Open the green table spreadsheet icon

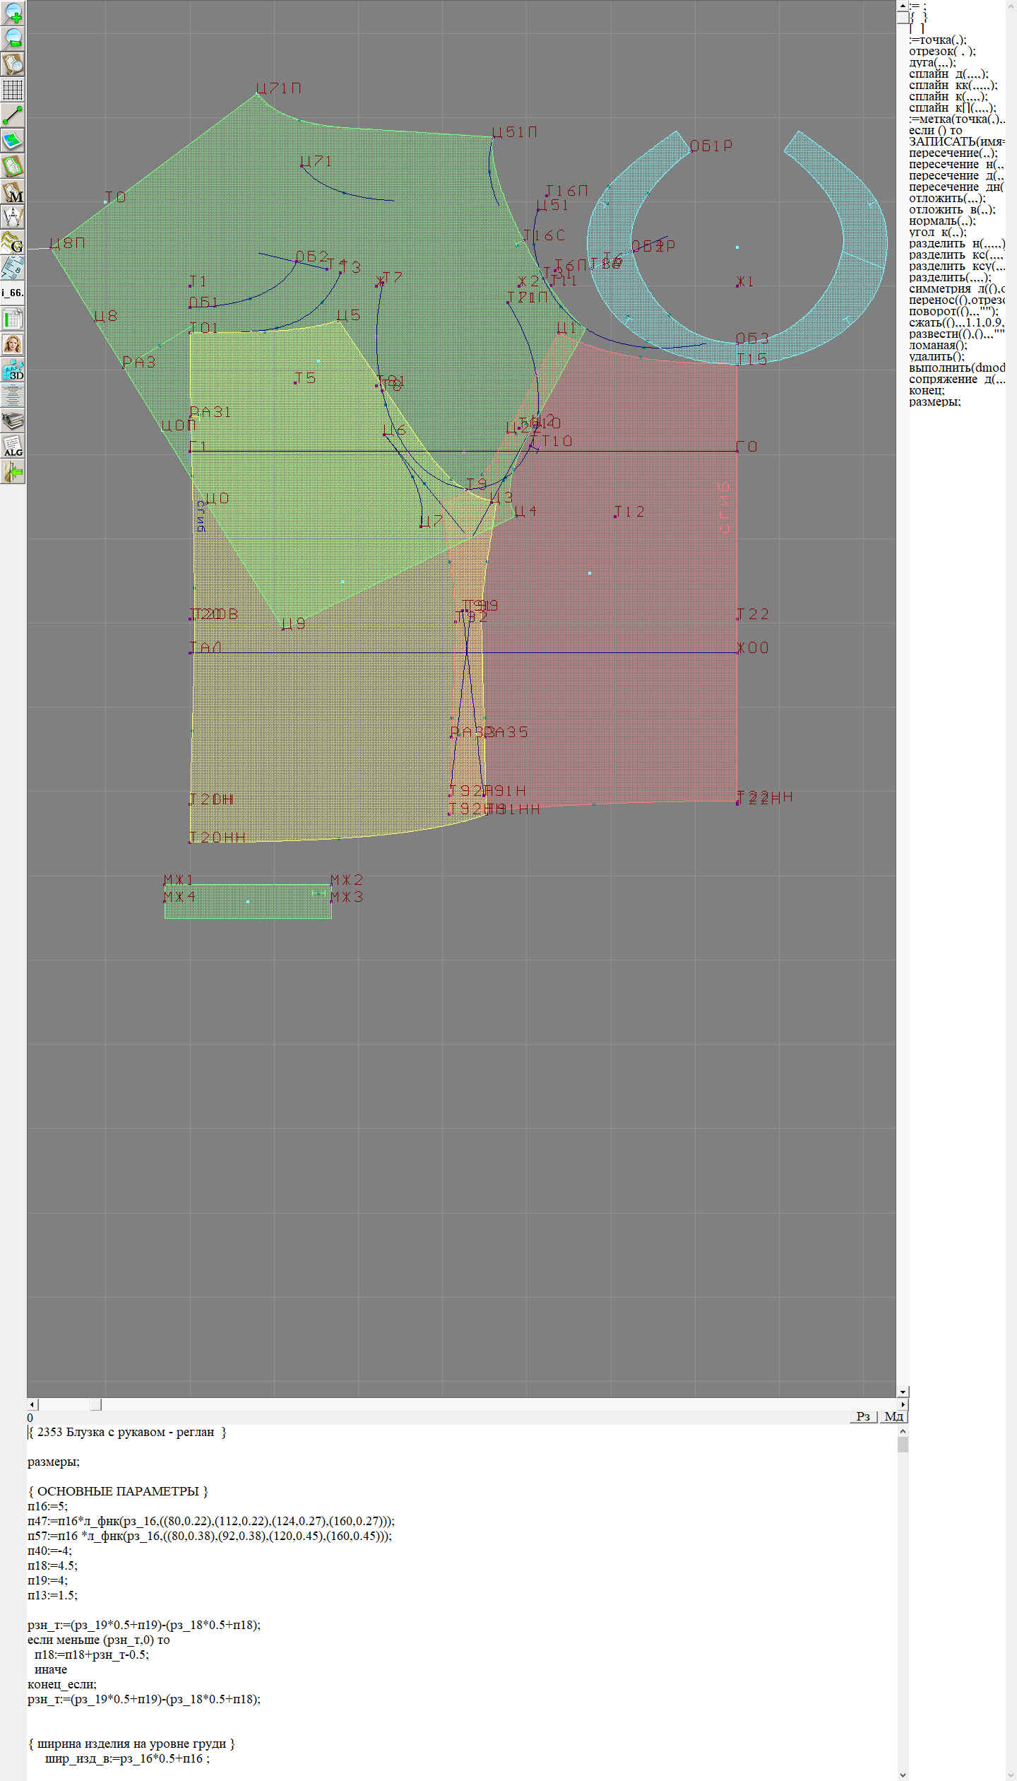point(13,319)
